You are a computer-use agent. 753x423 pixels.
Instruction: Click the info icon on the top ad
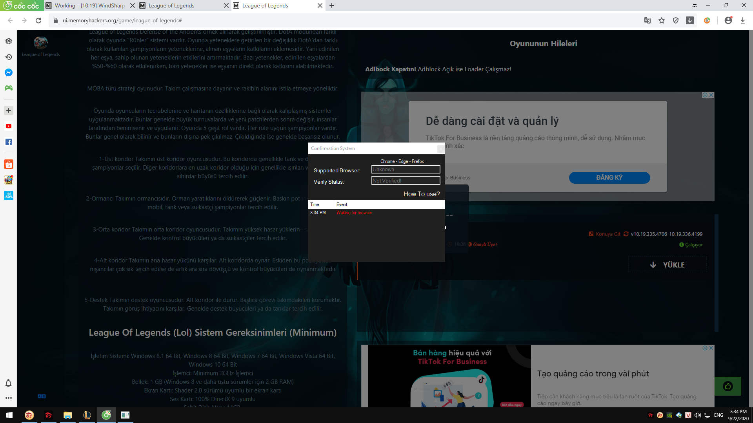(x=705, y=95)
